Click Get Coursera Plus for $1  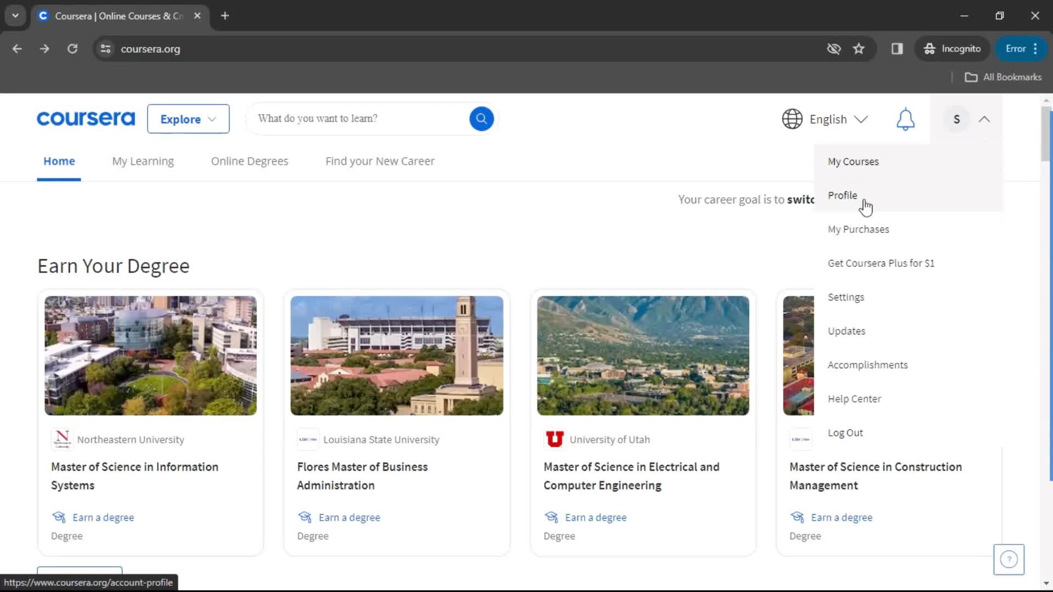[x=881, y=263]
